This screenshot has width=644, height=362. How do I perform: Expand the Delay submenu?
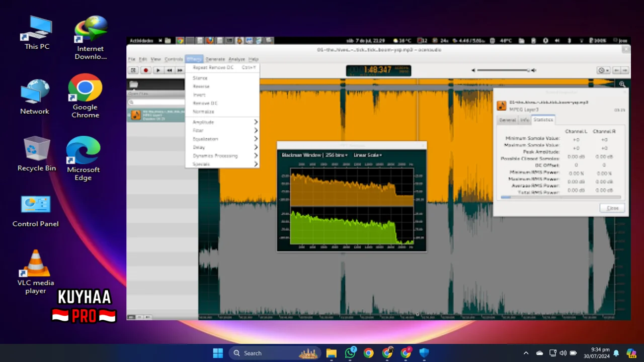(x=222, y=147)
